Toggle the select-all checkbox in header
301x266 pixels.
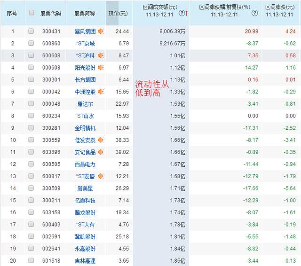pyautogui.click(x=32, y=13)
